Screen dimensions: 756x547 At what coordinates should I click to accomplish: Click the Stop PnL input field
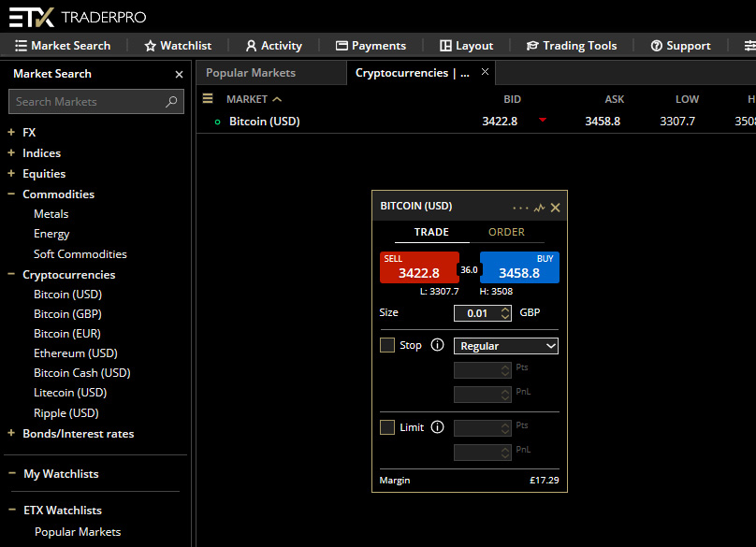(x=482, y=395)
